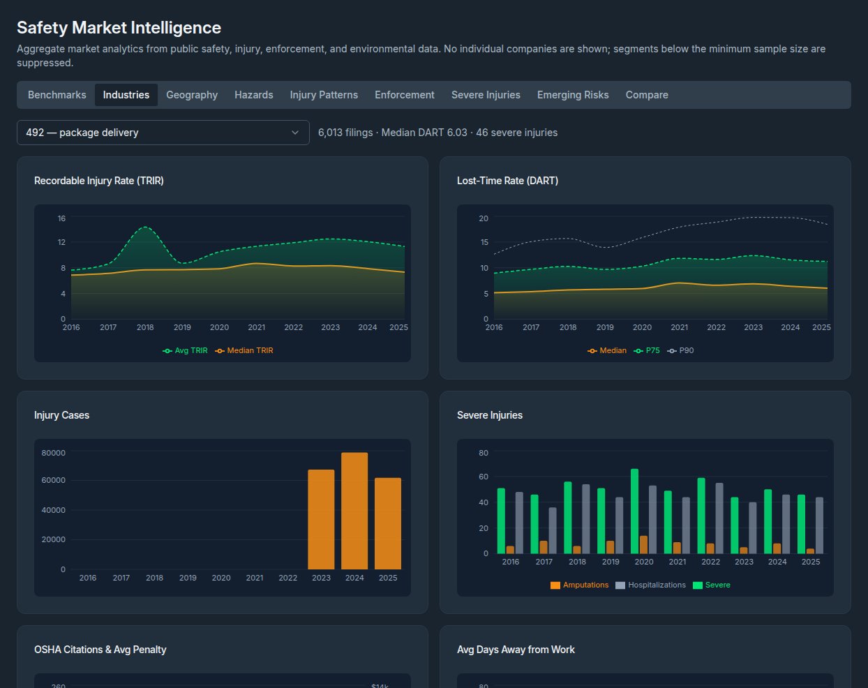The width and height of the screenshot is (868, 688).
Task: Toggle the Avg TRIR legend series
Action: click(185, 350)
